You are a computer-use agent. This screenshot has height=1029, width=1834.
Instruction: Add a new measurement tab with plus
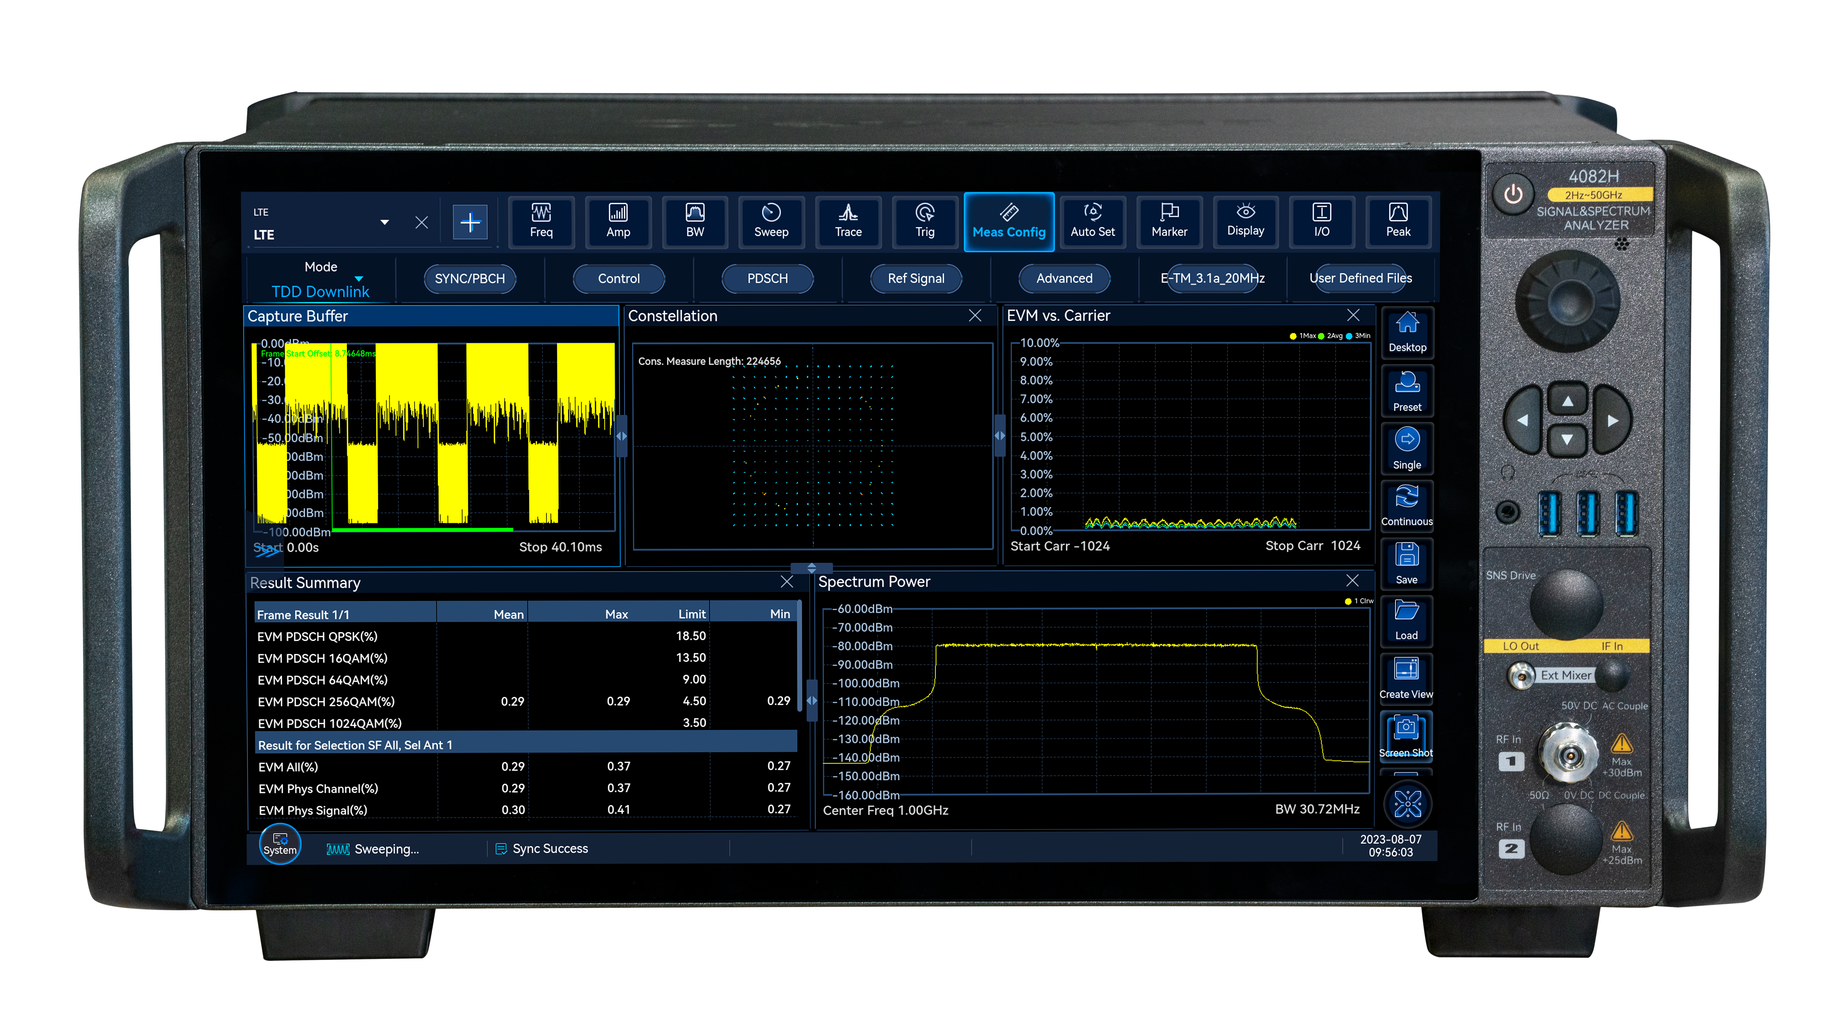point(470,222)
